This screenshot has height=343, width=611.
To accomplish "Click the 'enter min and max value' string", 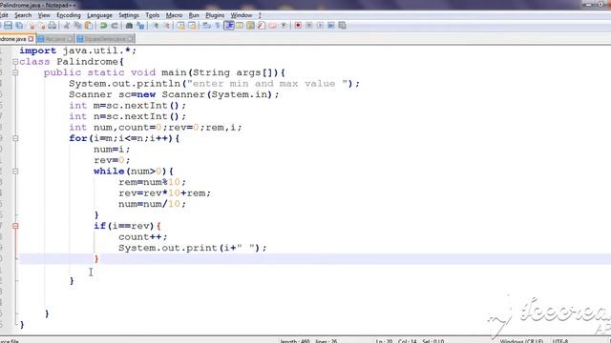I will pyautogui.click(x=267, y=84).
